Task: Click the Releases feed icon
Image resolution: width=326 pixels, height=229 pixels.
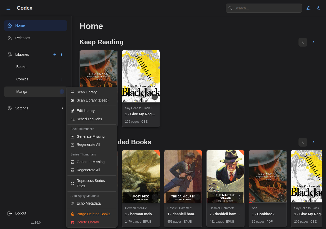Action: (10, 38)
